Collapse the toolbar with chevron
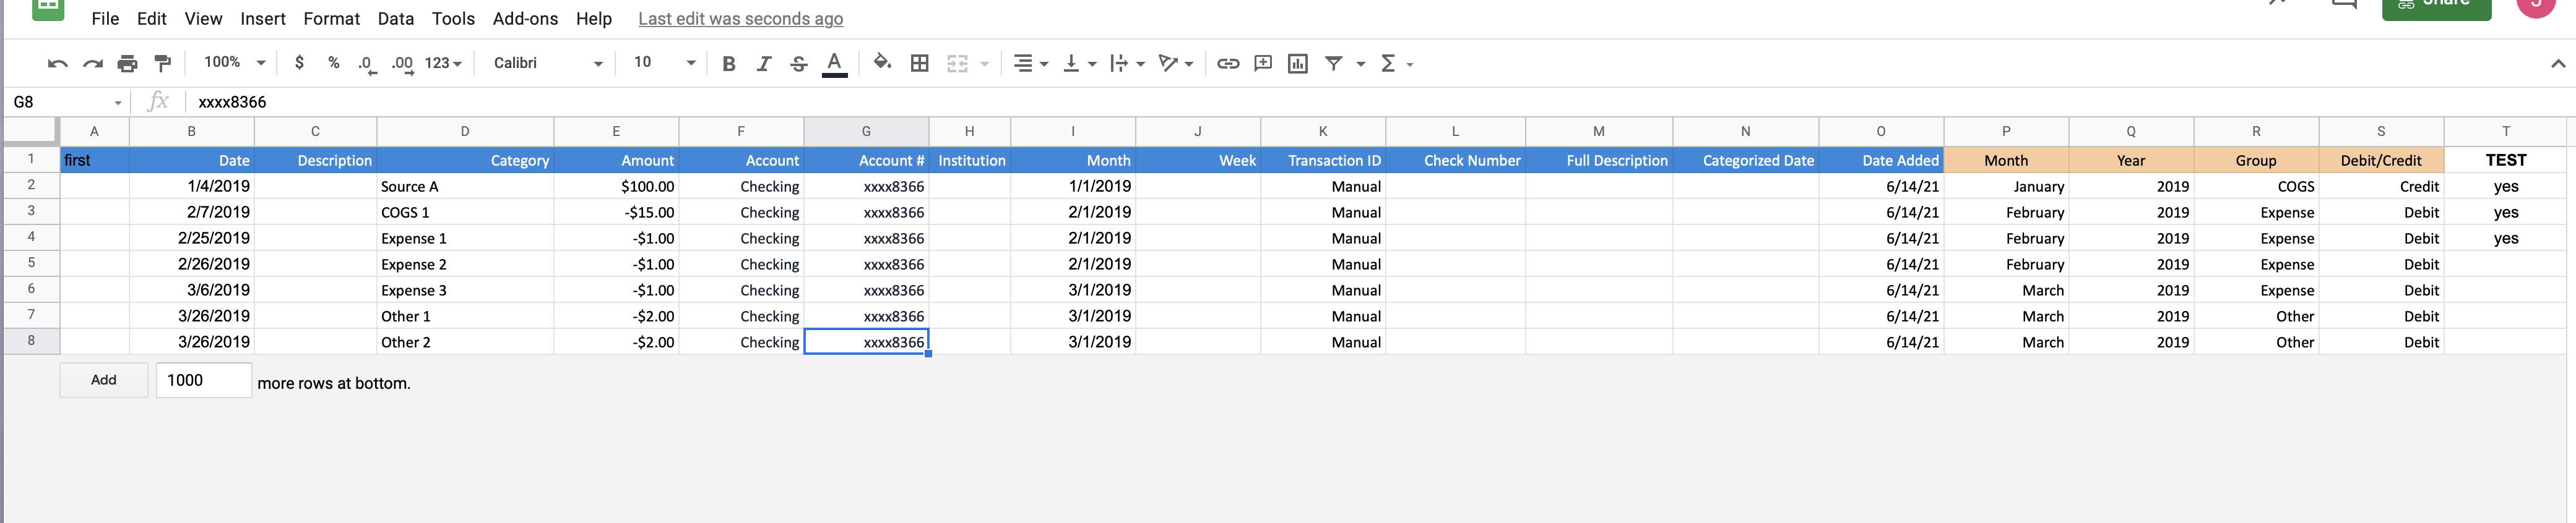Image resolution: width=2576 pixels, height=523 pixels. pos(2557,64)
